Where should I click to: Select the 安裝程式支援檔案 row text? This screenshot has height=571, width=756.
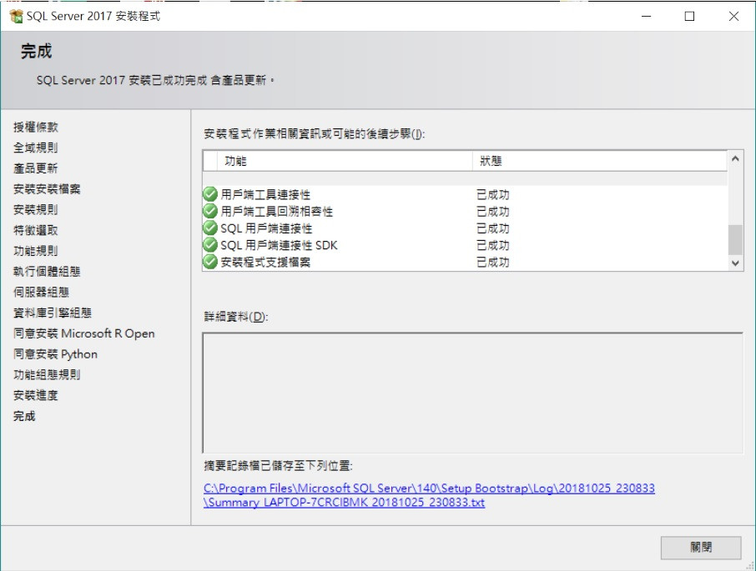[265, 262]
